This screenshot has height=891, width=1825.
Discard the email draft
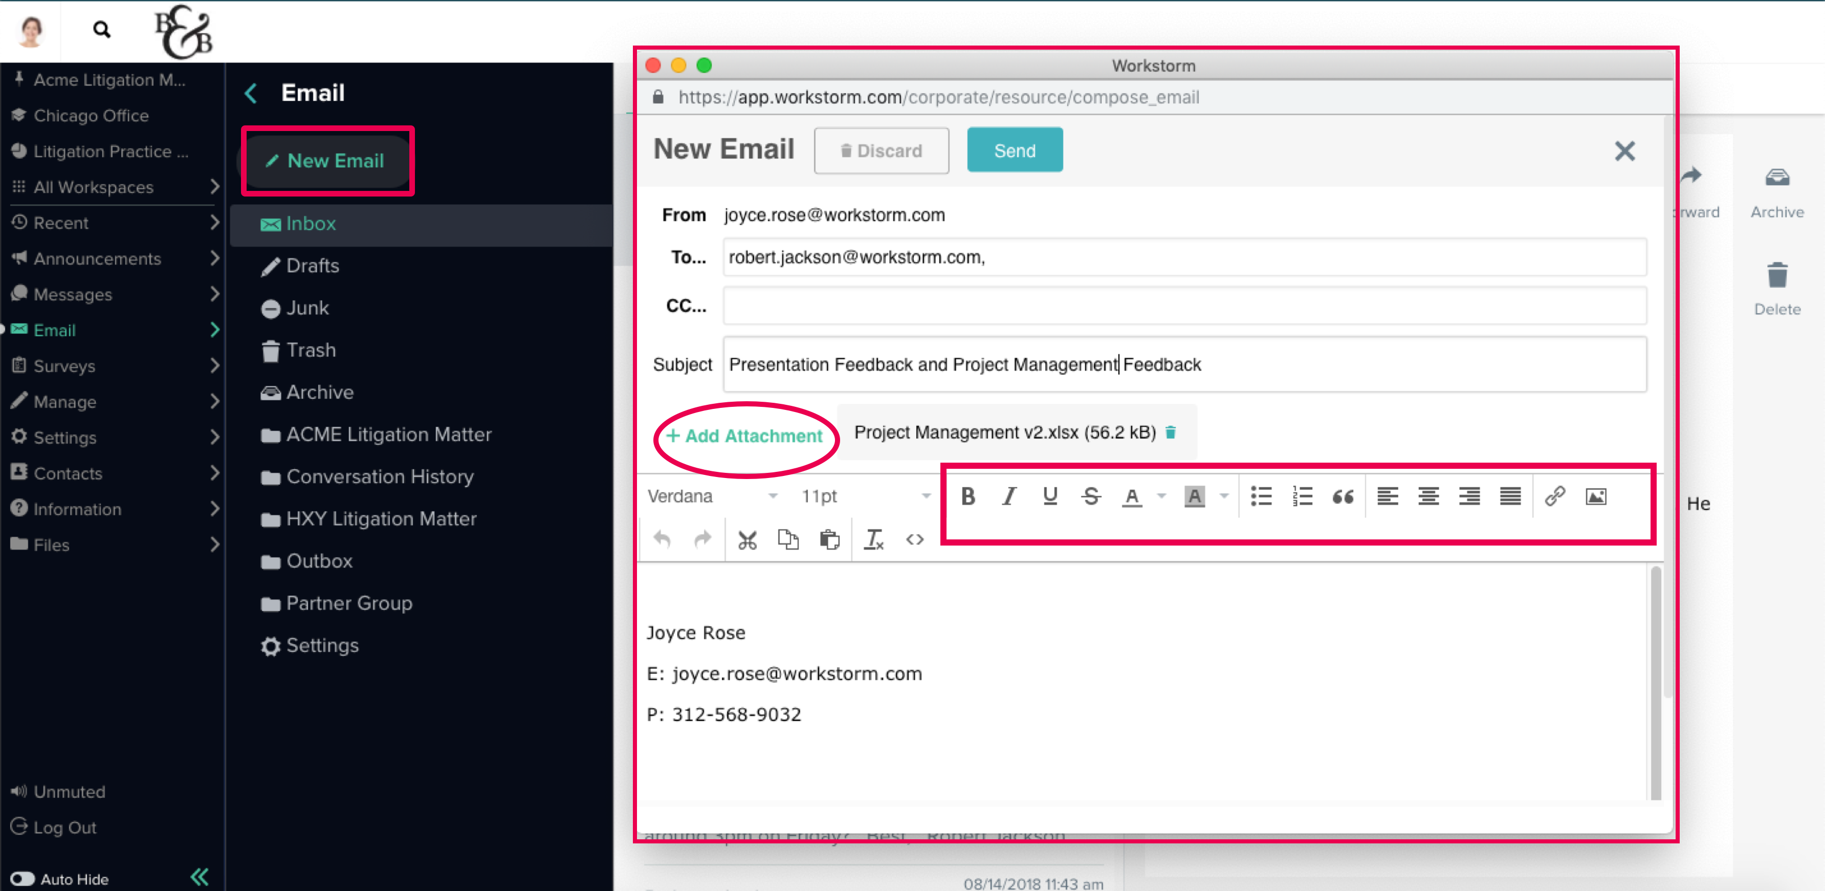(882, 150)
